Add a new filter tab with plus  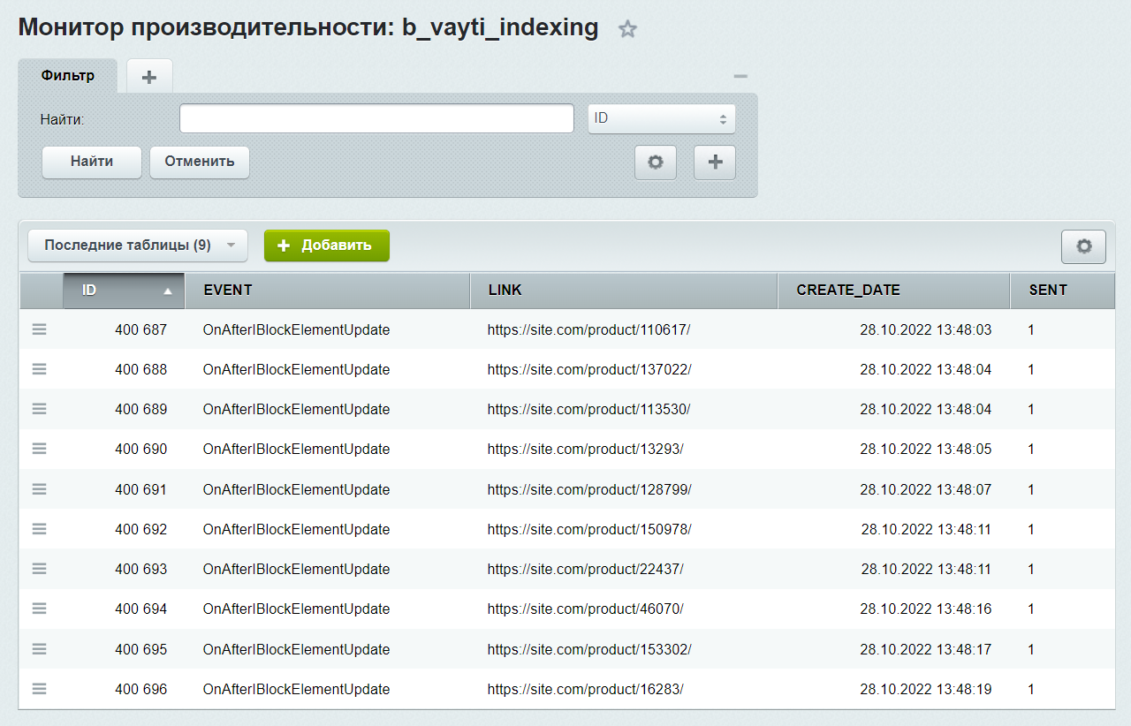point(149,77)
